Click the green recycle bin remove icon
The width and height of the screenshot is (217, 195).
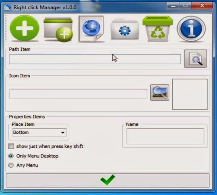(158, 29)
